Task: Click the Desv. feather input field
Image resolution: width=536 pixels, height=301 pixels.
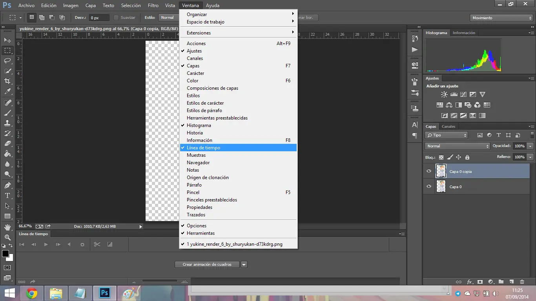Action: [99, 18]
